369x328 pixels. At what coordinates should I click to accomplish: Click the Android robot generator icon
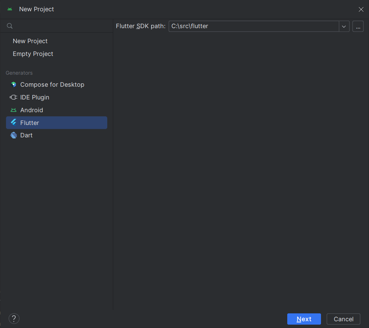click(13, 110)
